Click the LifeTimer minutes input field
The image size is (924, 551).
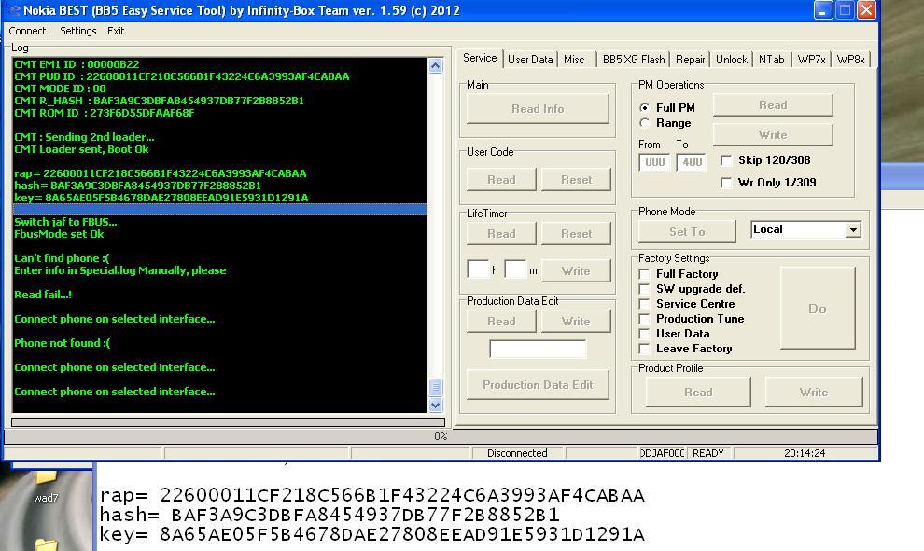(x=515, y=269)
